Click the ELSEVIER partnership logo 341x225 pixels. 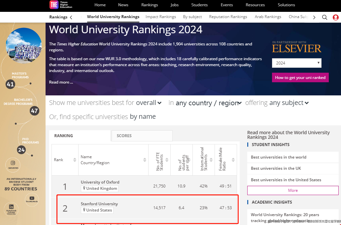click(x=297, y=47)
